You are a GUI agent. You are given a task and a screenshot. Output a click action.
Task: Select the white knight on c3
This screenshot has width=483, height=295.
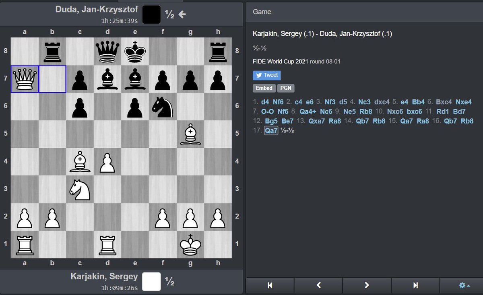pos(80,189)
